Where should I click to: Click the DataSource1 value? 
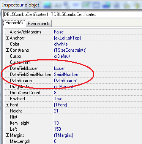[x=66, y=81]
